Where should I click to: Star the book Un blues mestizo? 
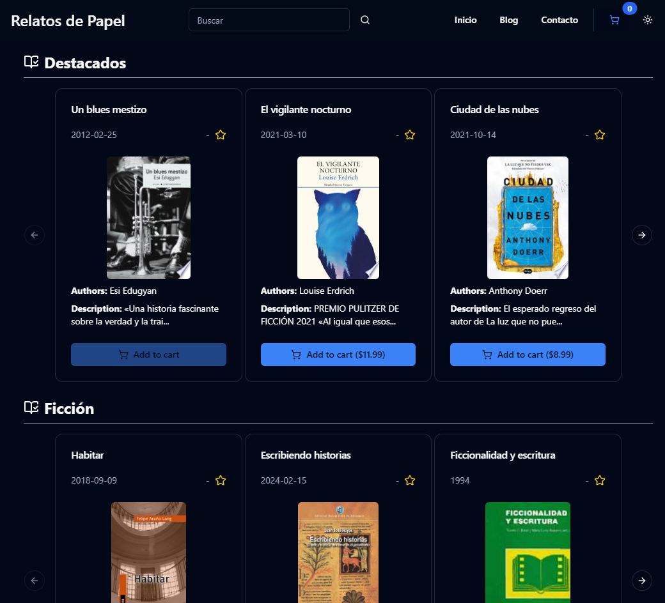pyautogui.click(x=221, y=135)
